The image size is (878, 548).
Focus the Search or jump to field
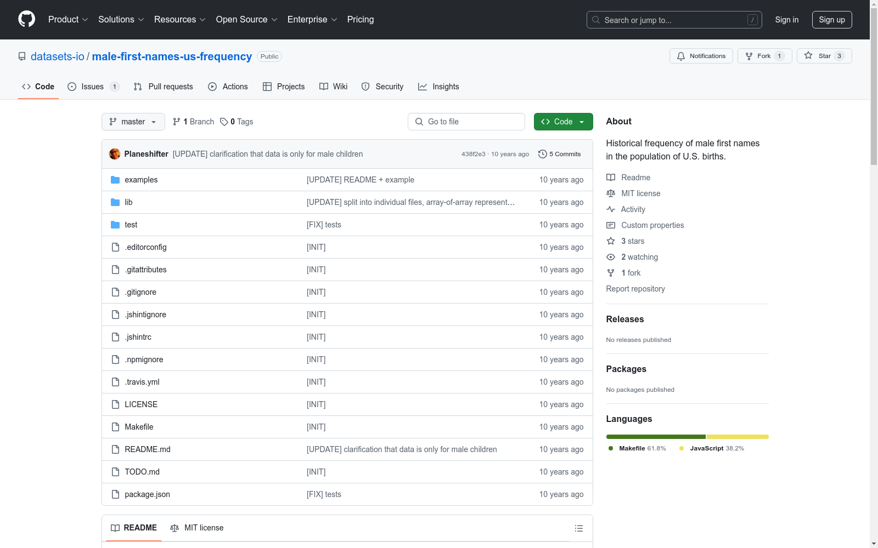674,20
